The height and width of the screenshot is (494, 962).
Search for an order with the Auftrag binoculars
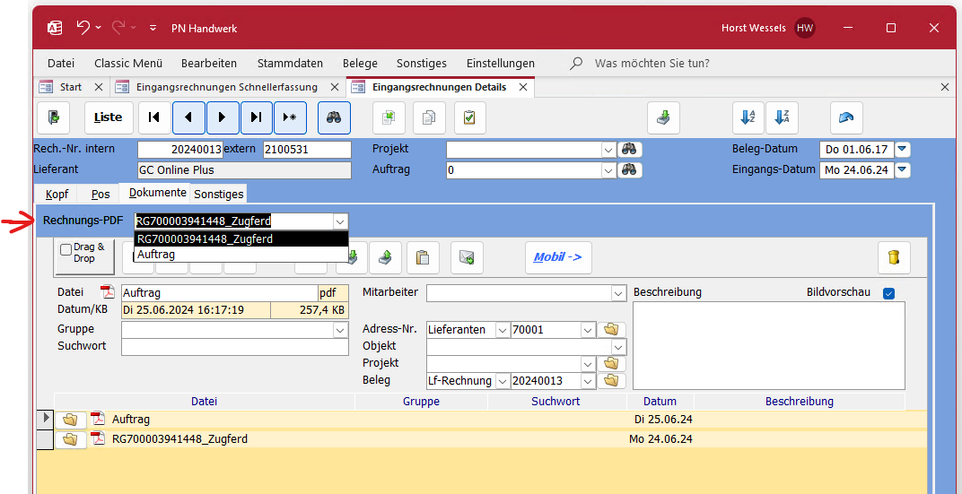630,169
